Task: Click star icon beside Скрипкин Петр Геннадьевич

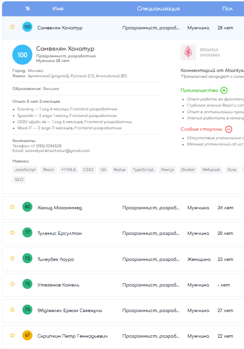Action: click(x=12, y=335)
